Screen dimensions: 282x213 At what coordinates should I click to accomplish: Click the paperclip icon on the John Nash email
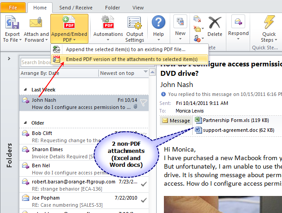pos(135,107)
